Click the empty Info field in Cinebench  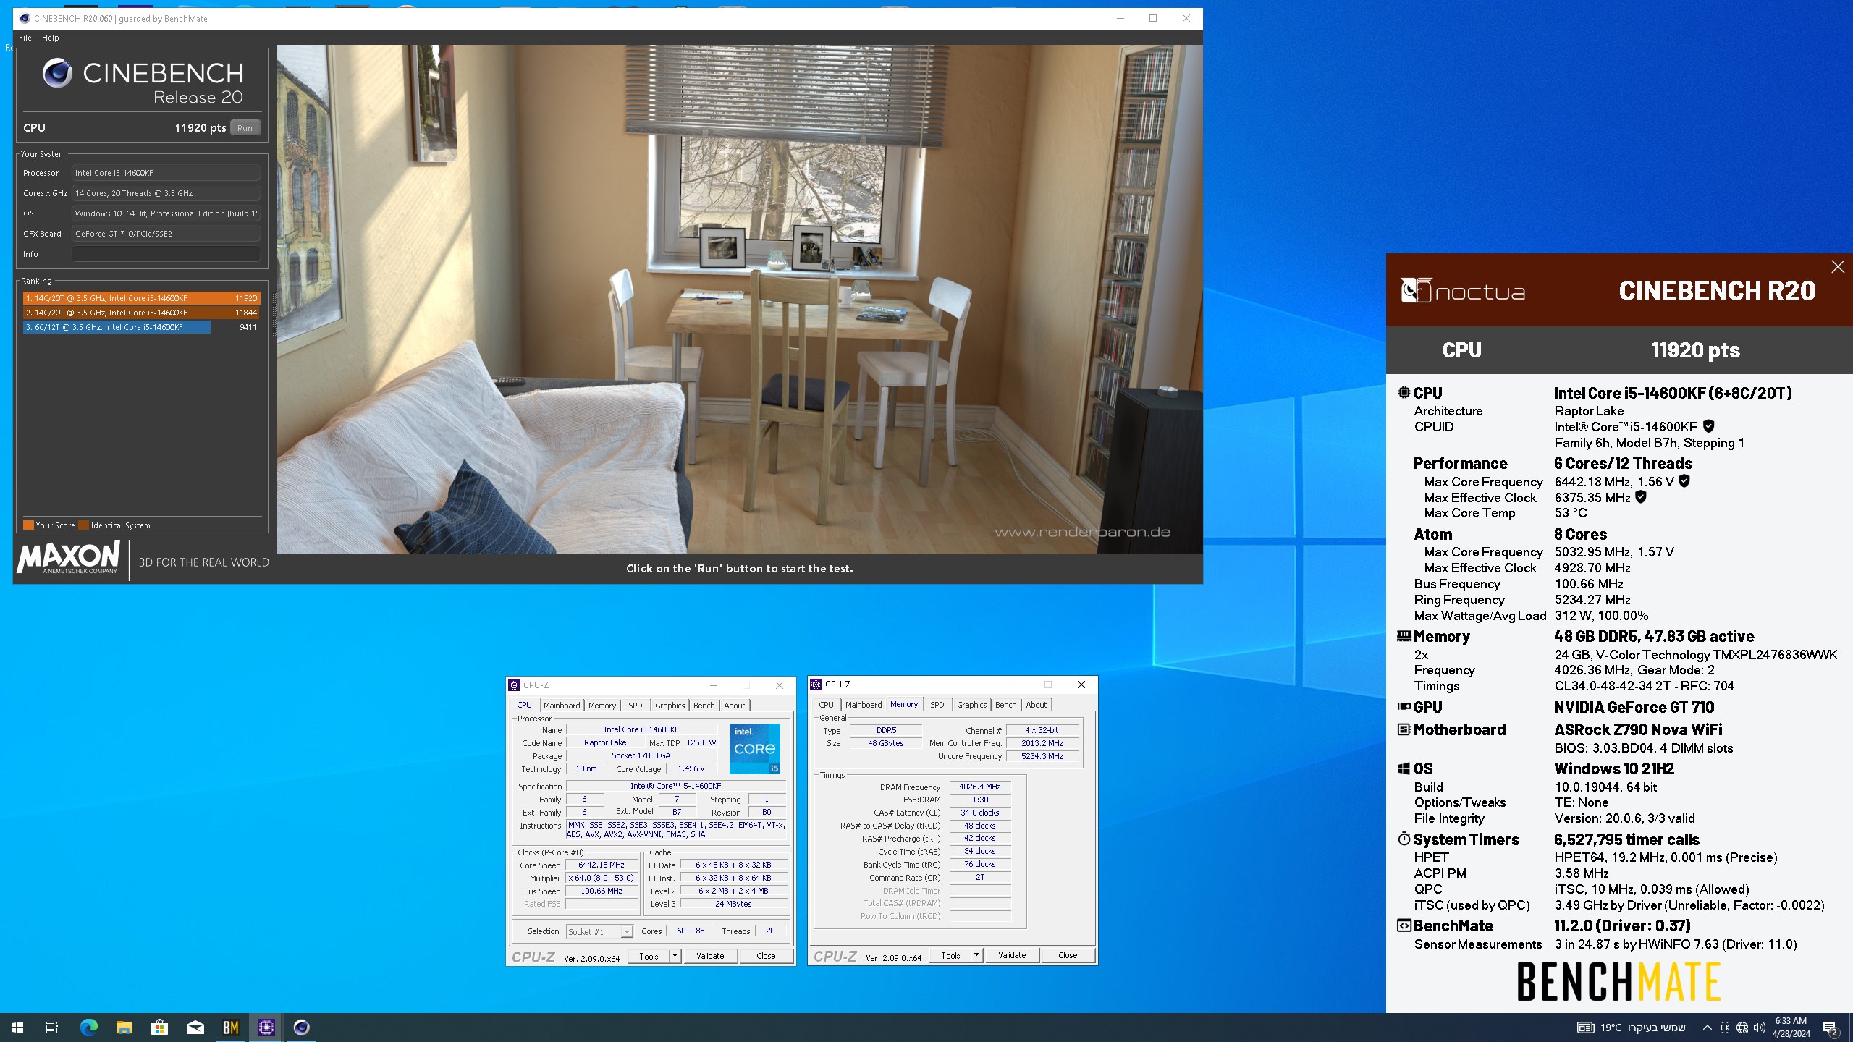coord(166,254)
